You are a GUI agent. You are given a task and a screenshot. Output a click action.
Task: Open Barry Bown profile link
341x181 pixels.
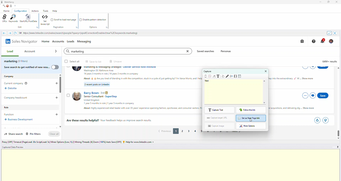coord(91,93)
